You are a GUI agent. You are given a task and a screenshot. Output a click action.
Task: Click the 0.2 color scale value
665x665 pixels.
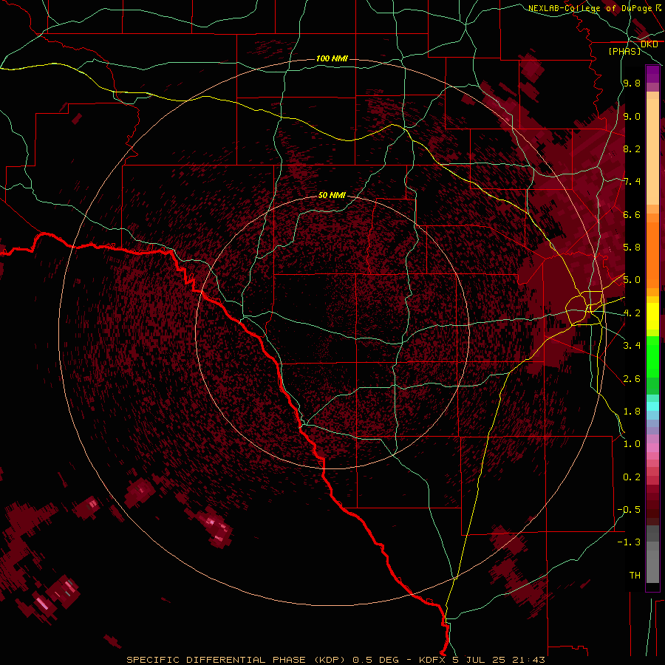(x=632, y=477)
